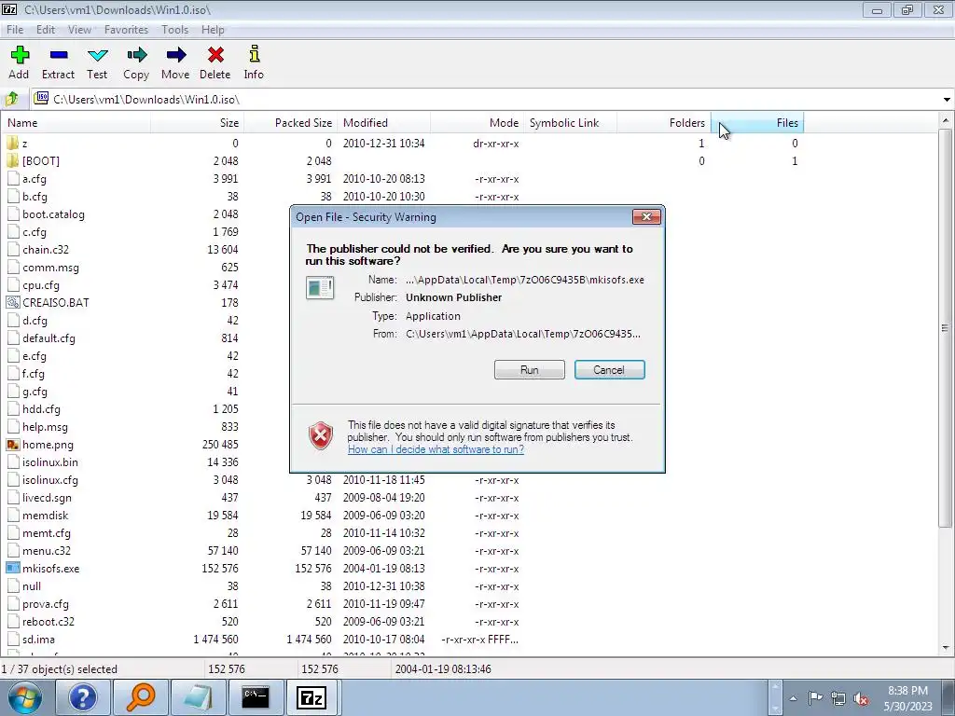Viewport: 955px width, 716px height.
Task: Select the help.msg file
Action: coord(45,427)
